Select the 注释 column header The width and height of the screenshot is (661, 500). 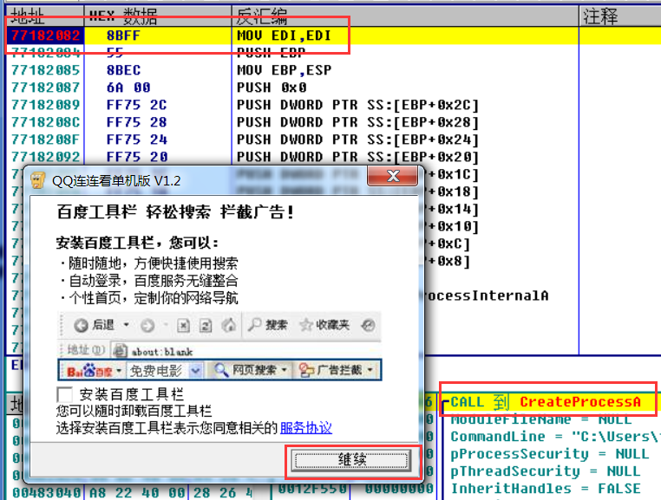point(620,16)
